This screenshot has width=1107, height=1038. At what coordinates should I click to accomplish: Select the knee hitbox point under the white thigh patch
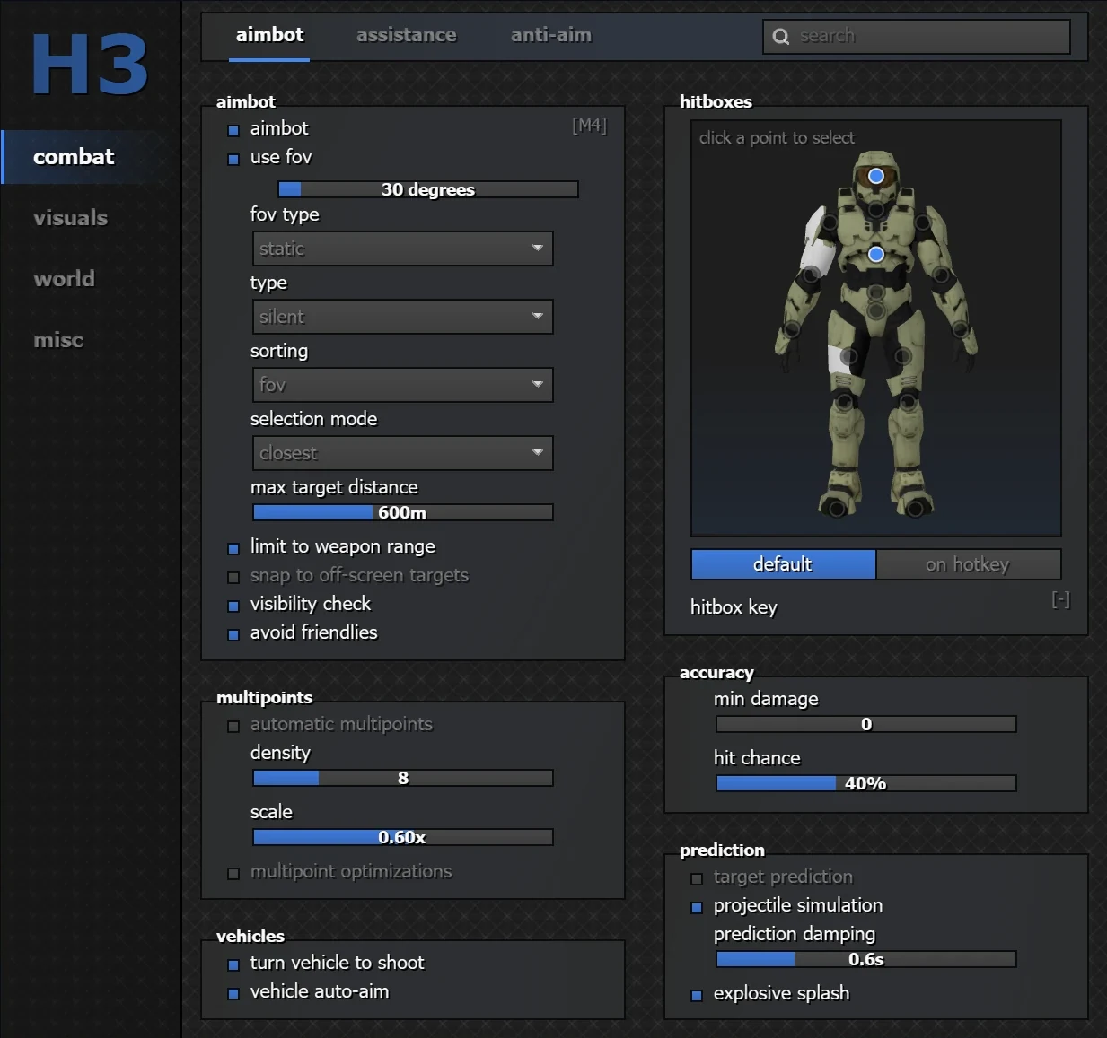(845, 402)
